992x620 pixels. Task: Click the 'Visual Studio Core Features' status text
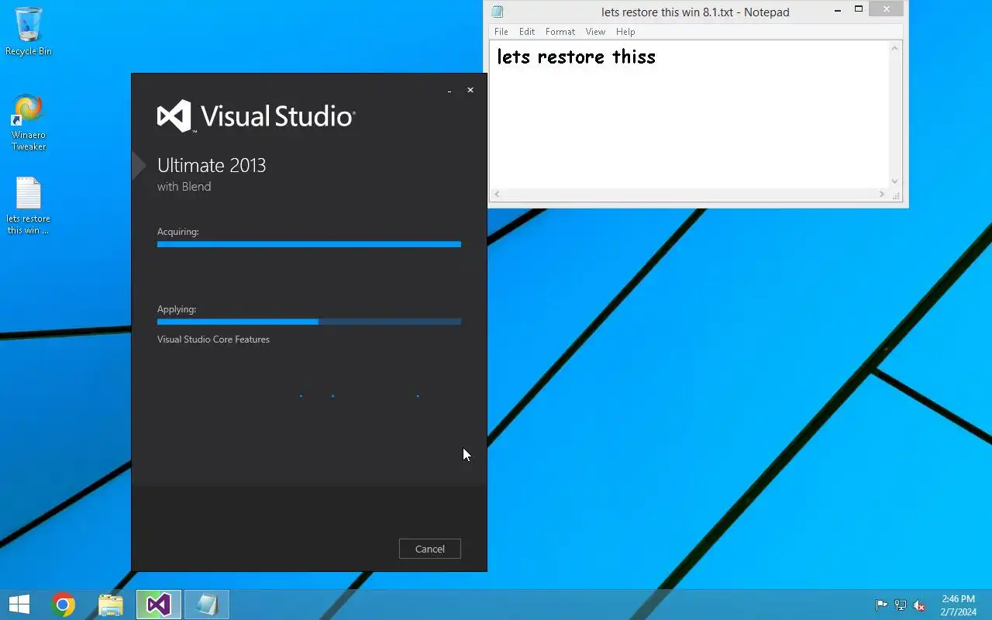214,339
